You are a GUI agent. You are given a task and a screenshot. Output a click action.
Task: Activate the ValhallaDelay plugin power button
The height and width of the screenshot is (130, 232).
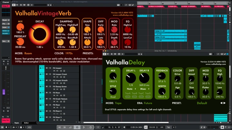104,54
